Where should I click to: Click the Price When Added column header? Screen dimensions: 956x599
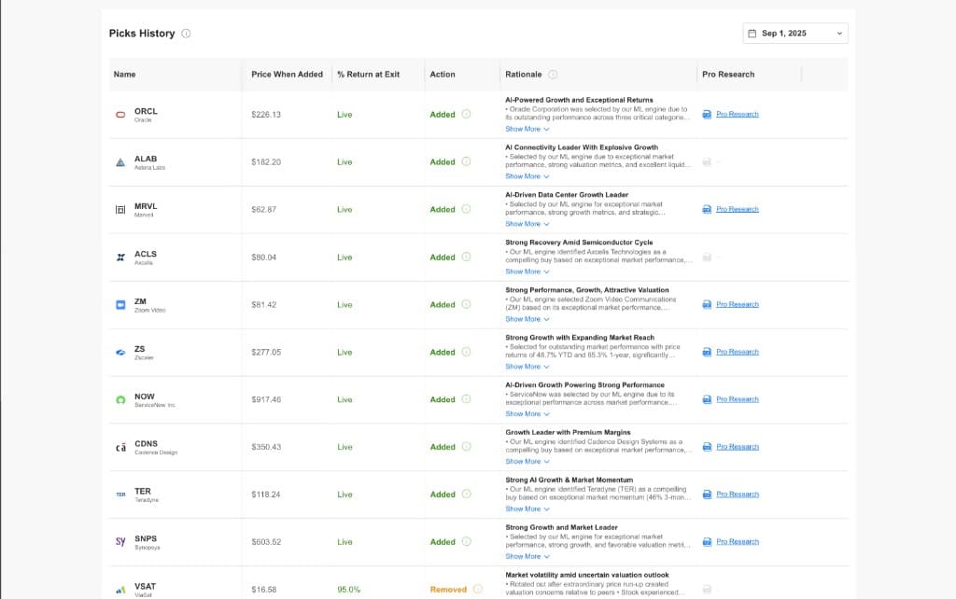288,75
